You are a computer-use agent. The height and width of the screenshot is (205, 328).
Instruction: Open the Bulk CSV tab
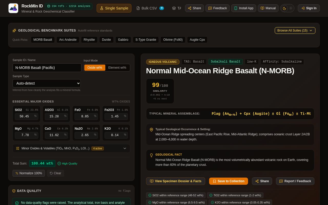click(150, 8)
